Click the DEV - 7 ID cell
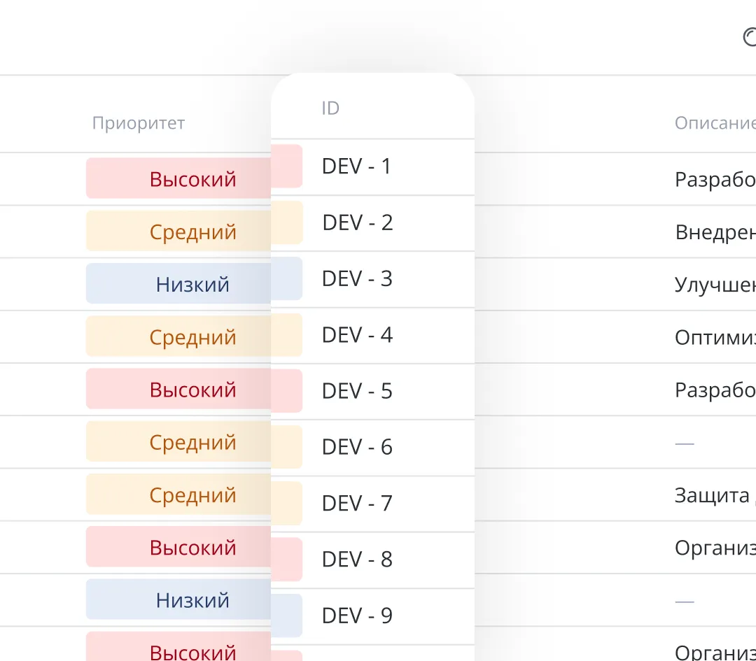This screenshot has width=756, height=661. point(356,504)
